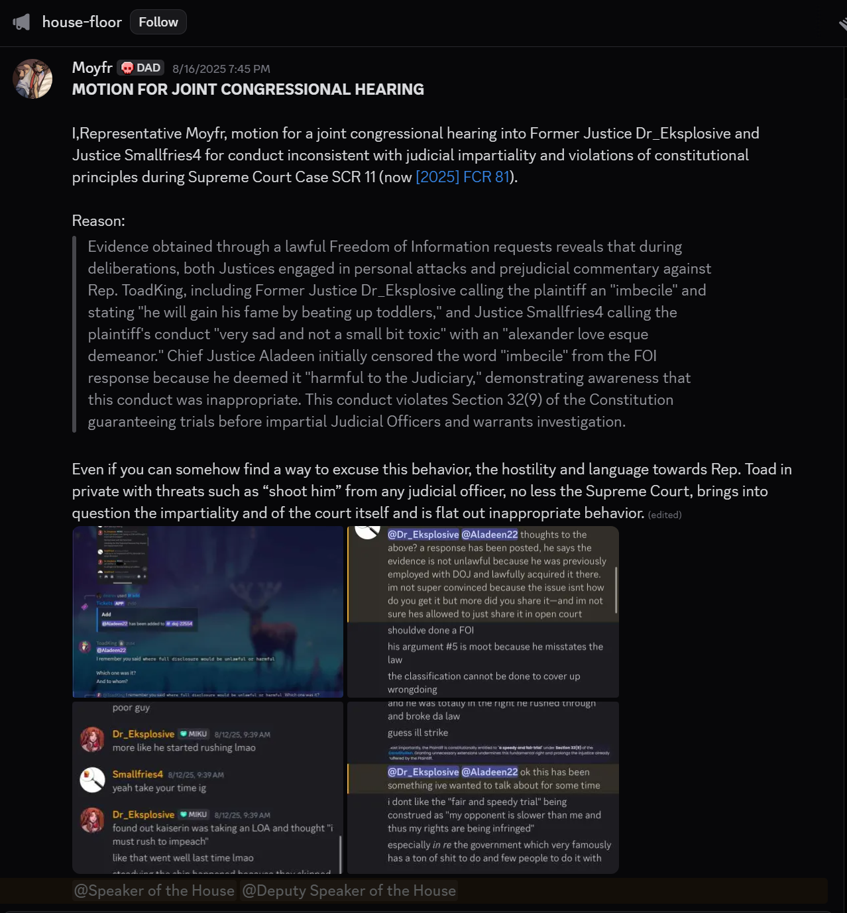Click the house-floor channel title
847x913 pixels.
[82, 22]
